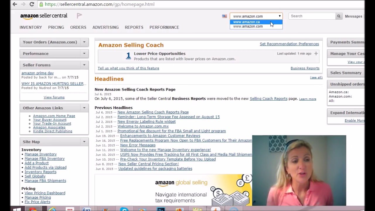Viewport: 375px width, 211px height.
Task: Click Tell us what you think link
Action: tap(128, 68)
